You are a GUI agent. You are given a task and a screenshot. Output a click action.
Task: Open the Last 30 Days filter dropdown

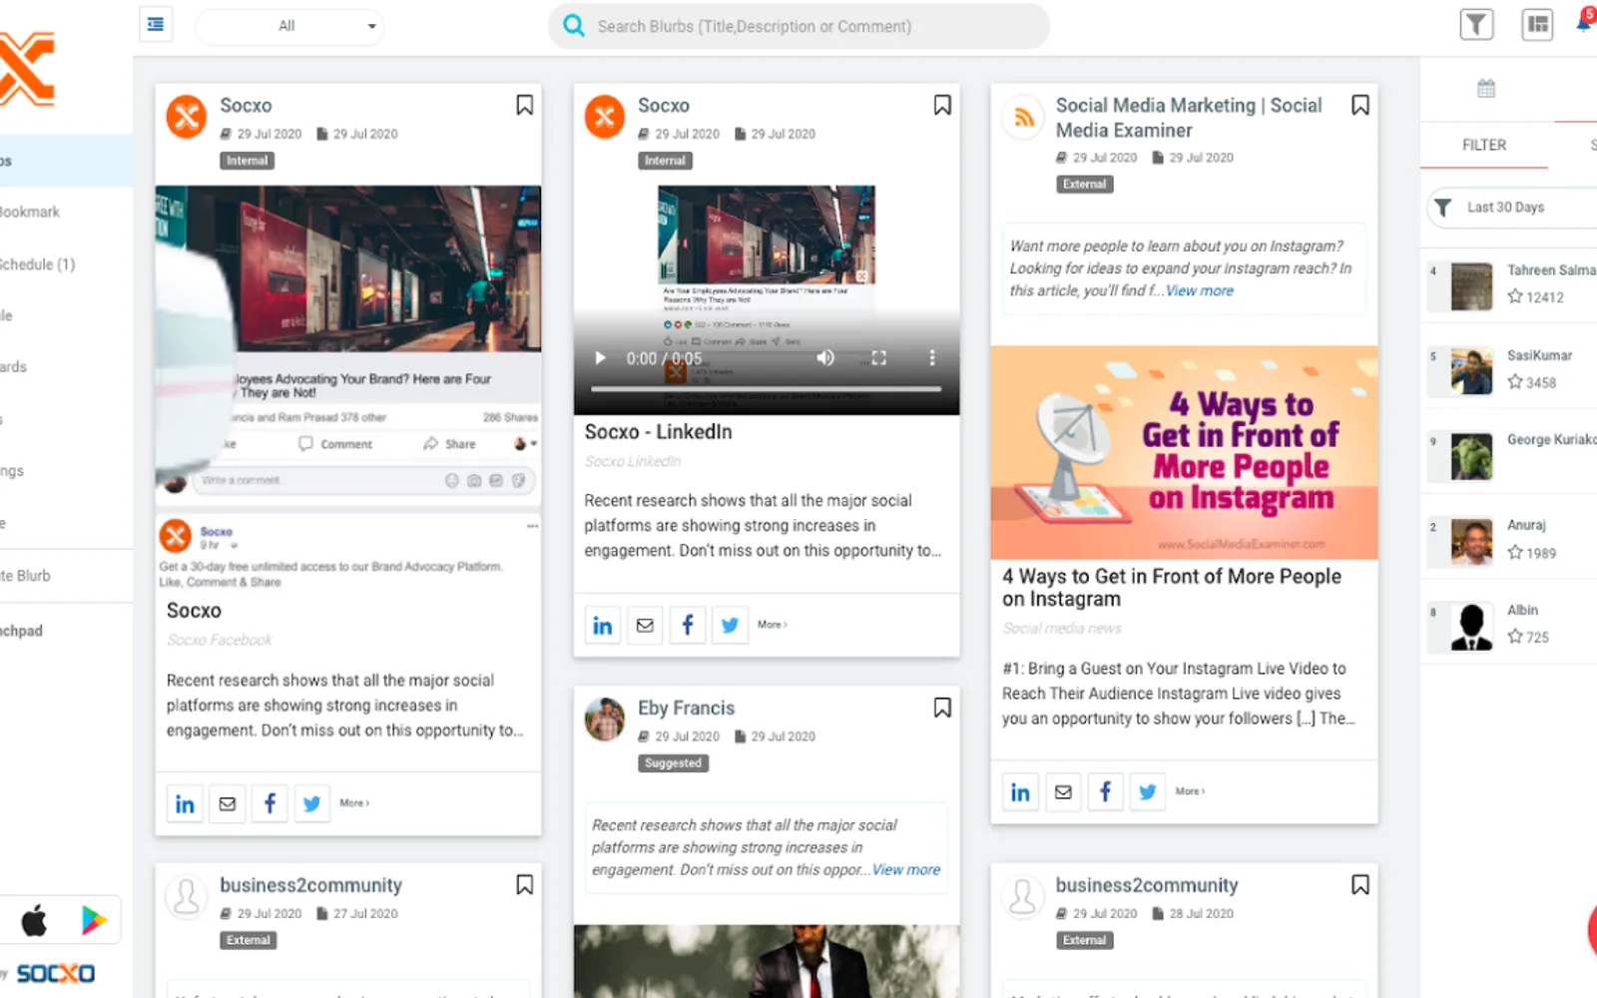1512,208
